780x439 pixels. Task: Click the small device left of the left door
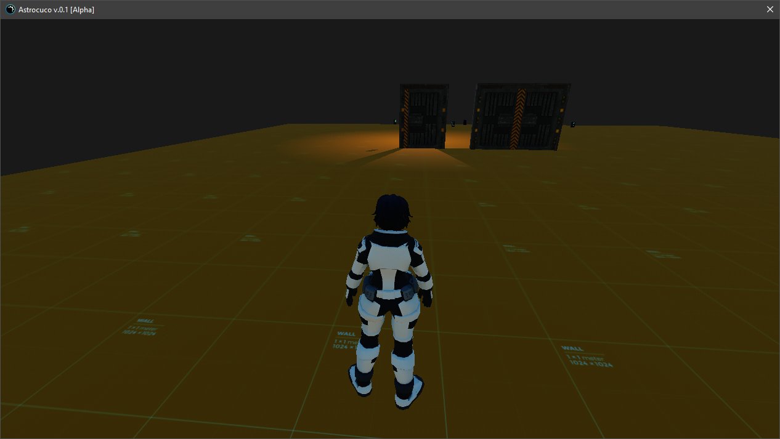(x=396, y=121)
